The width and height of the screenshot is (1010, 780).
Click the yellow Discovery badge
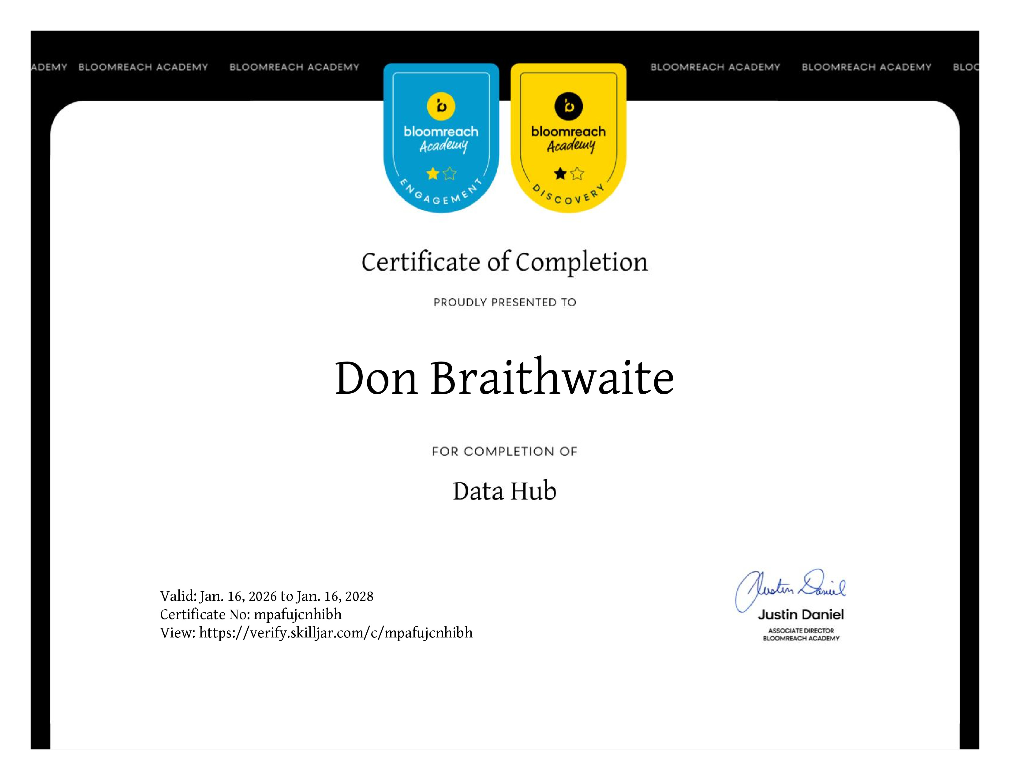click(x=568, y=138)
